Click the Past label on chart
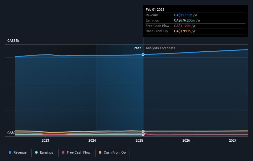 tap(137, 48)
